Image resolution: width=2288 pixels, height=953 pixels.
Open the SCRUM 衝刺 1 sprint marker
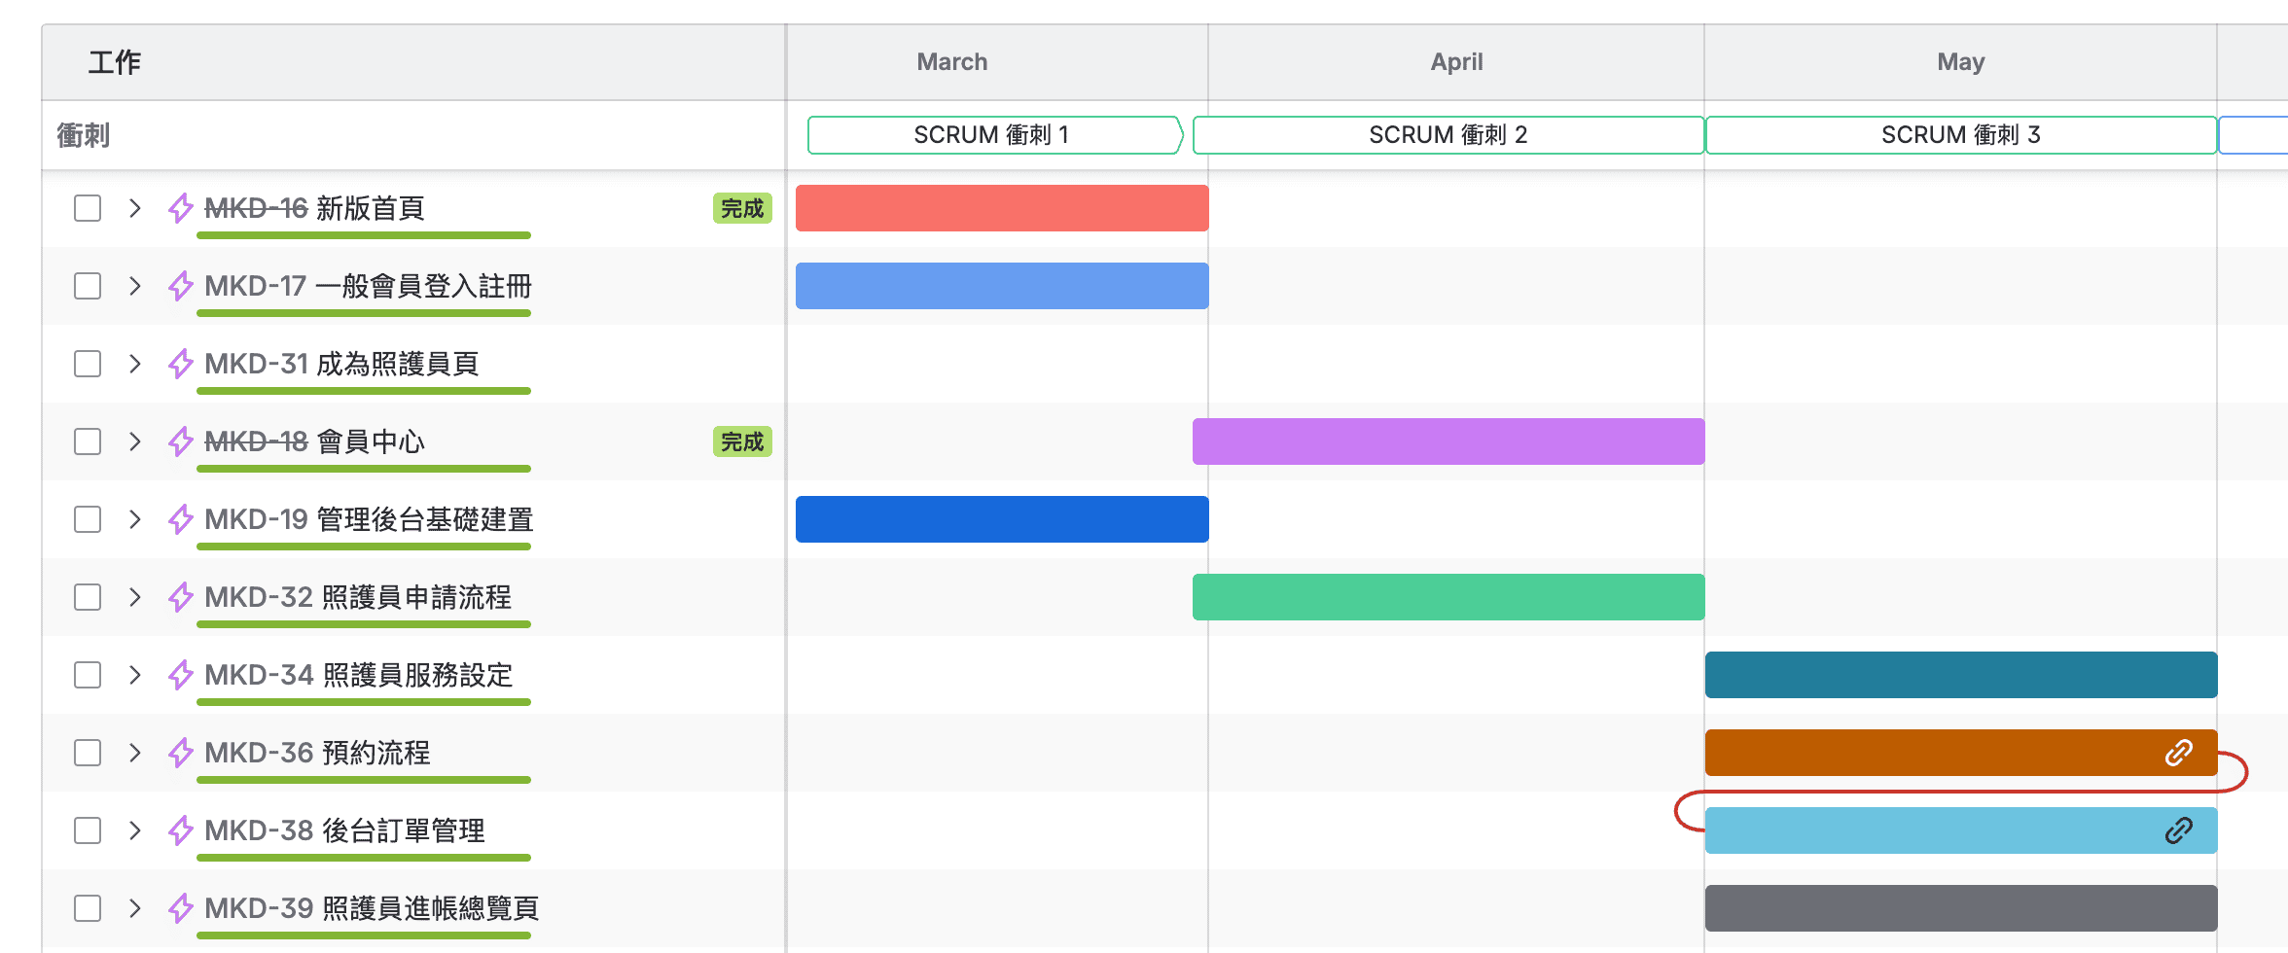coord(995,135)
